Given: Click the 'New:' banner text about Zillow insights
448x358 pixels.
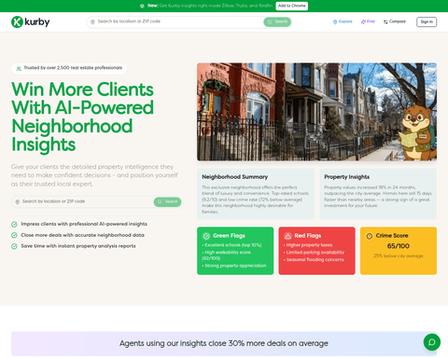Looking at the screenshot, I should (210, 6).
